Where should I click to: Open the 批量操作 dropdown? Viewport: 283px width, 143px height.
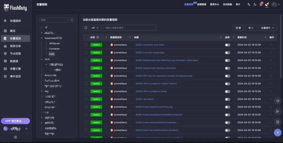[268, 28]
